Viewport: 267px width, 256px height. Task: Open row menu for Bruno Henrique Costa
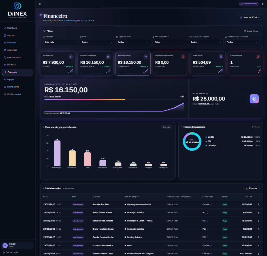click(x=258, y=229)
